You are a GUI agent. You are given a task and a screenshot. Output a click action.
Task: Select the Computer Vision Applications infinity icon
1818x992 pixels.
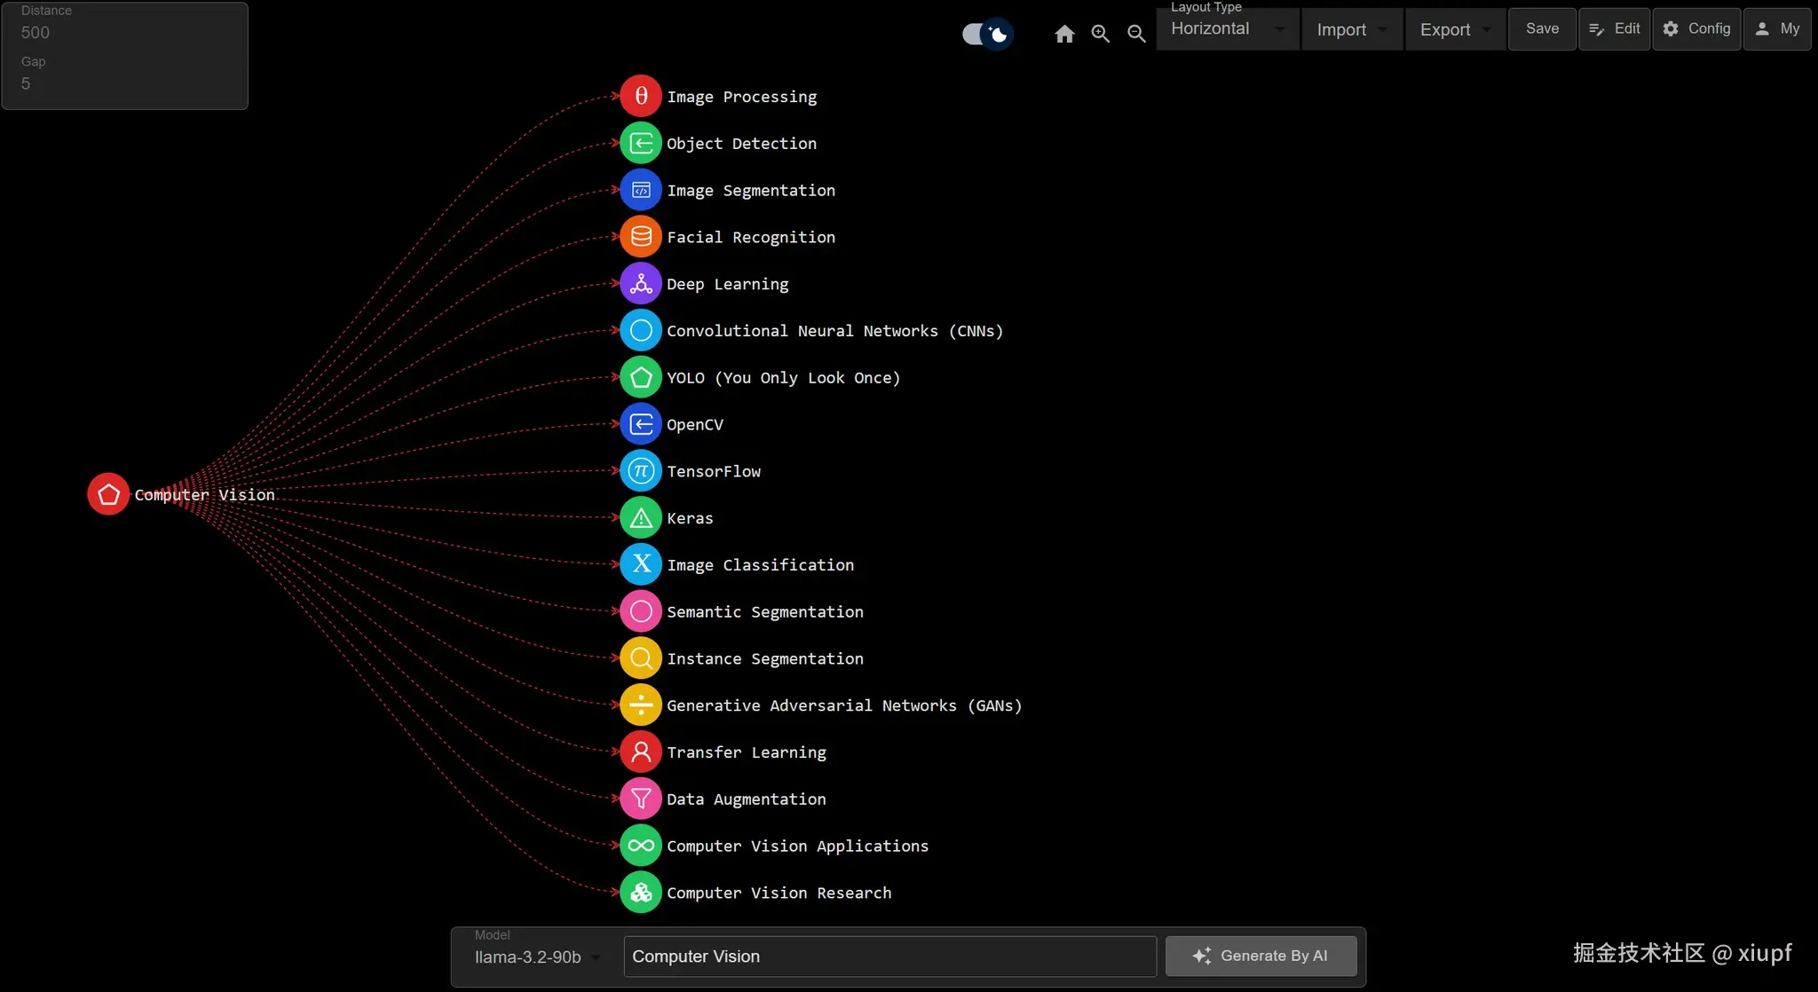[641, 846]
